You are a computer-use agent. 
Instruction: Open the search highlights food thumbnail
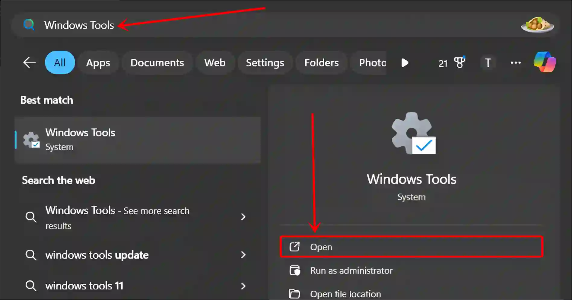537,25
